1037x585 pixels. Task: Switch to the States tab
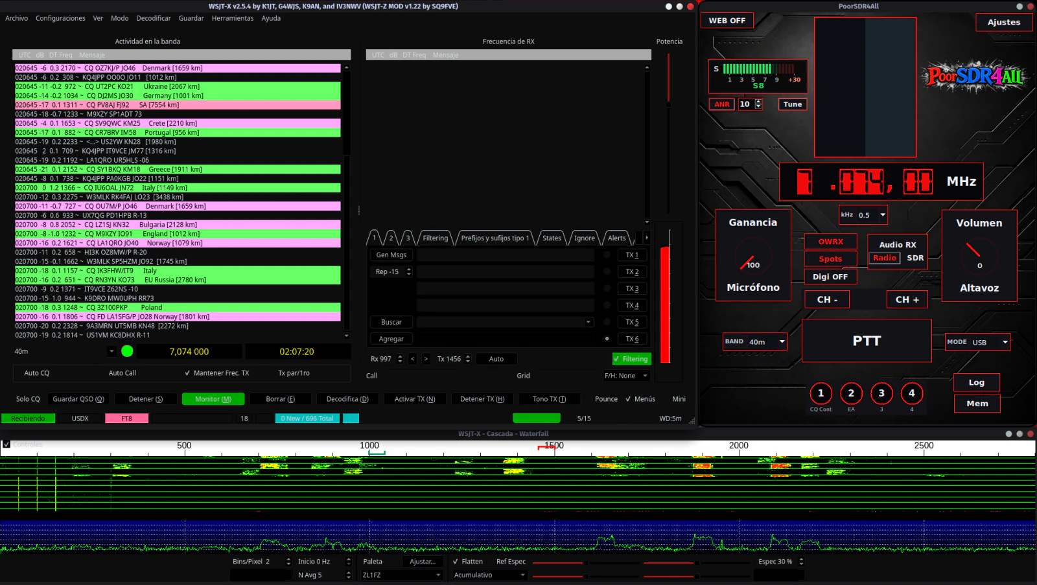(x=552, y=238)
